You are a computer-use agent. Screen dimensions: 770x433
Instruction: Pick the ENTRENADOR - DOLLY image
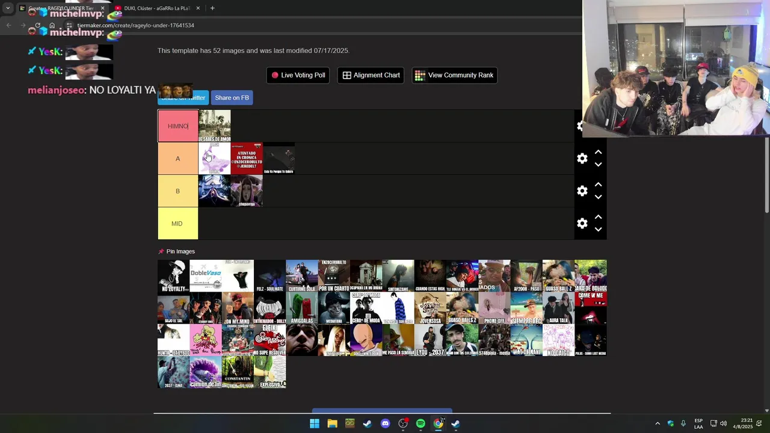coord(269,308)
